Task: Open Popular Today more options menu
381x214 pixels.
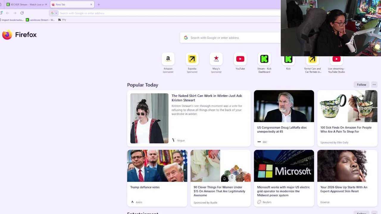Action: [374, 85]
